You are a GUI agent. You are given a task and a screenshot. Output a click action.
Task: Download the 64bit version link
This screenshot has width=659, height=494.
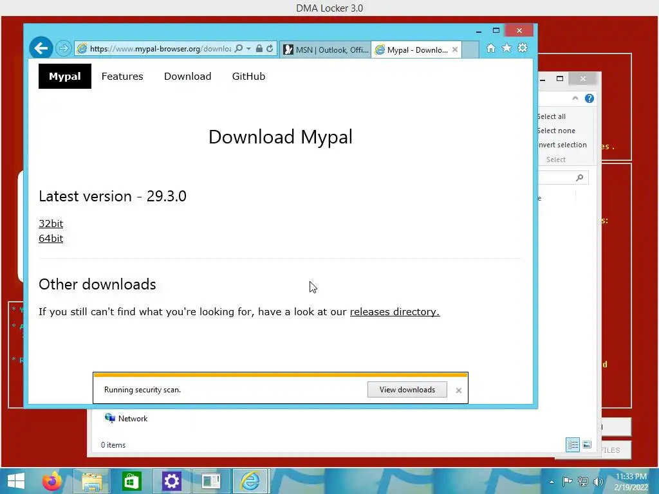tap(51, 238)
